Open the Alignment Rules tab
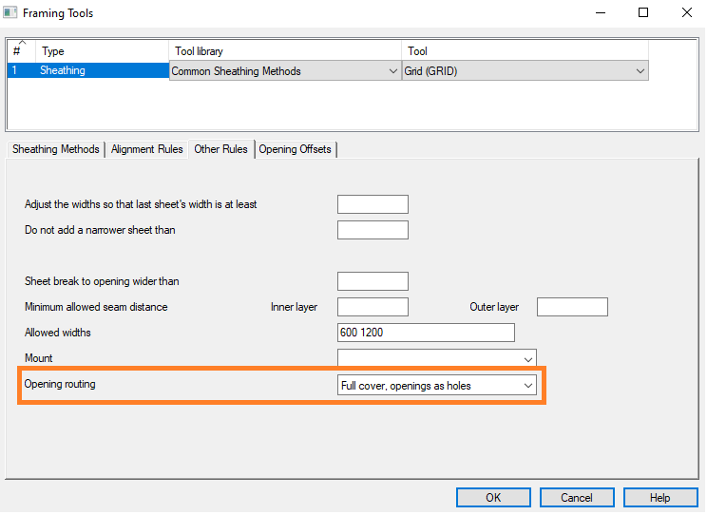Viewport: 707px width, 515px height. point(146,149)
